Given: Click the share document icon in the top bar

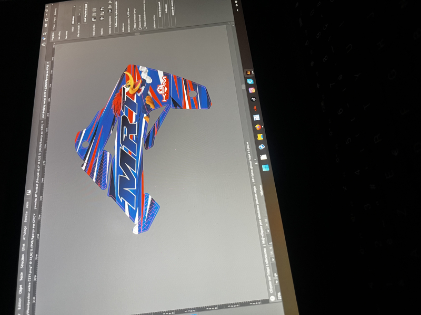Looking at the screenshot, I should pyautogui.click(x=44, y=44).
